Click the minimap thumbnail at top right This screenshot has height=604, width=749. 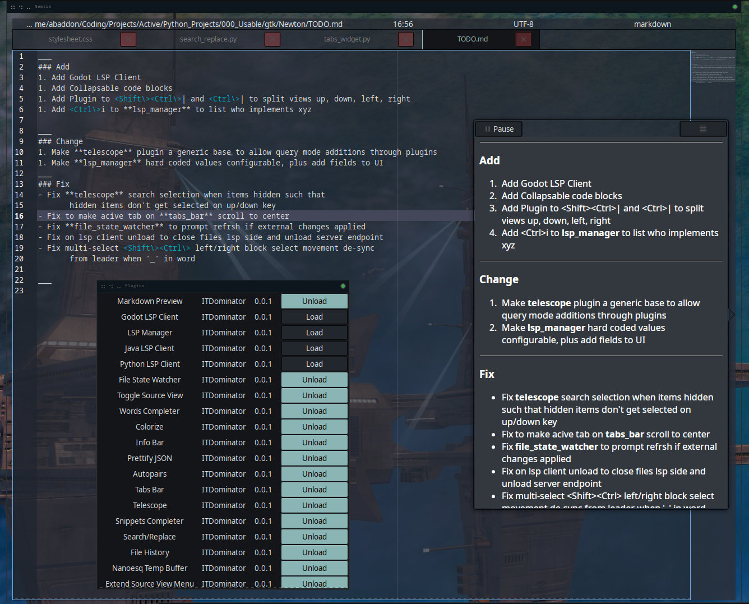point(713,67)
